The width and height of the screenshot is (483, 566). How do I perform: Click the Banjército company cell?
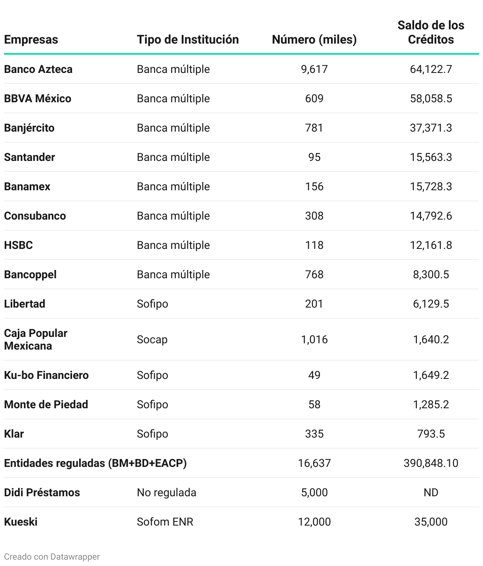[29, 128]
